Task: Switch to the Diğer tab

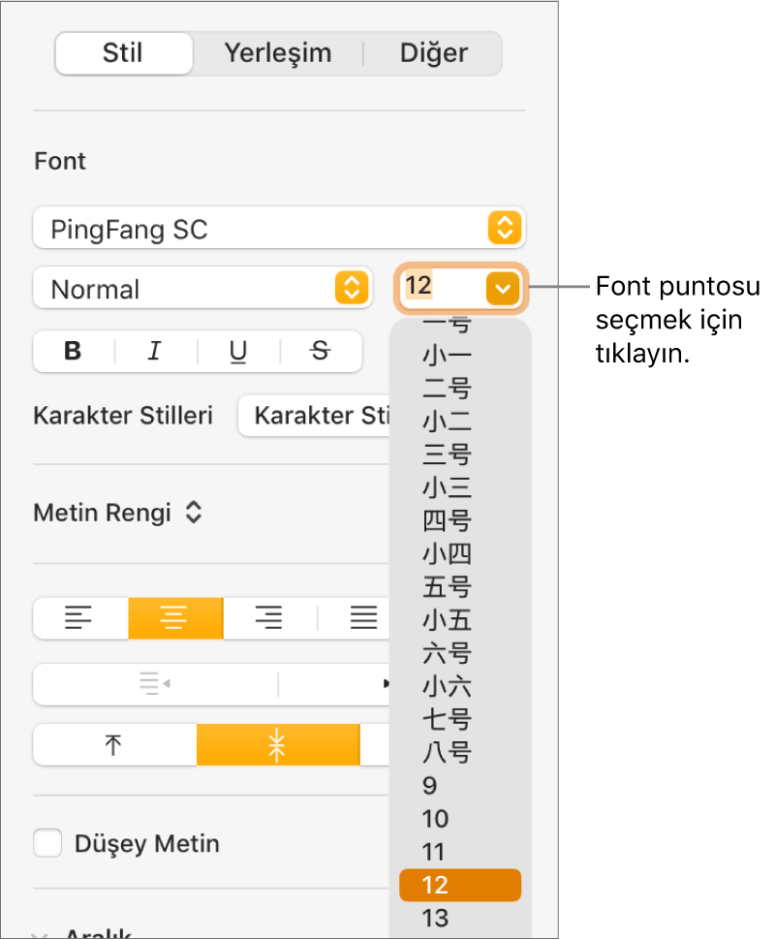Action: (433, 52)
